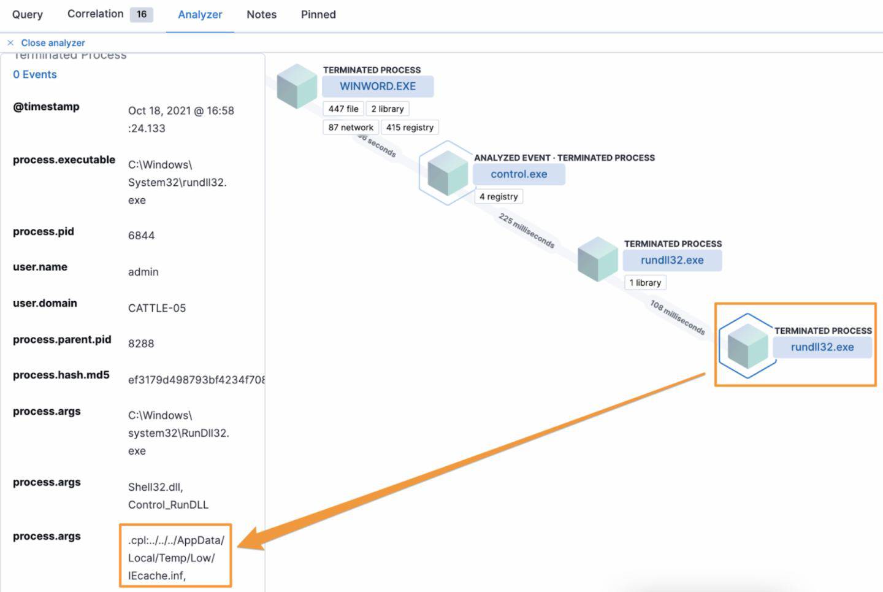Screen dimensions: 883x592
Task: Click the control.exe process name label
Action: click(x=518, y=174)
